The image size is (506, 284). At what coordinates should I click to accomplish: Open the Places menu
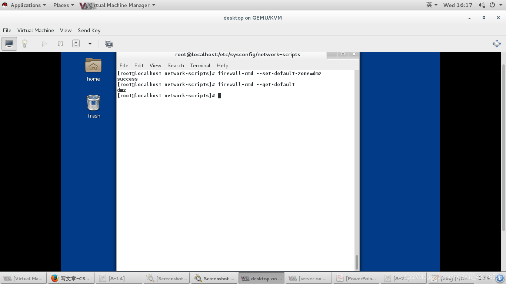point(63,5)
